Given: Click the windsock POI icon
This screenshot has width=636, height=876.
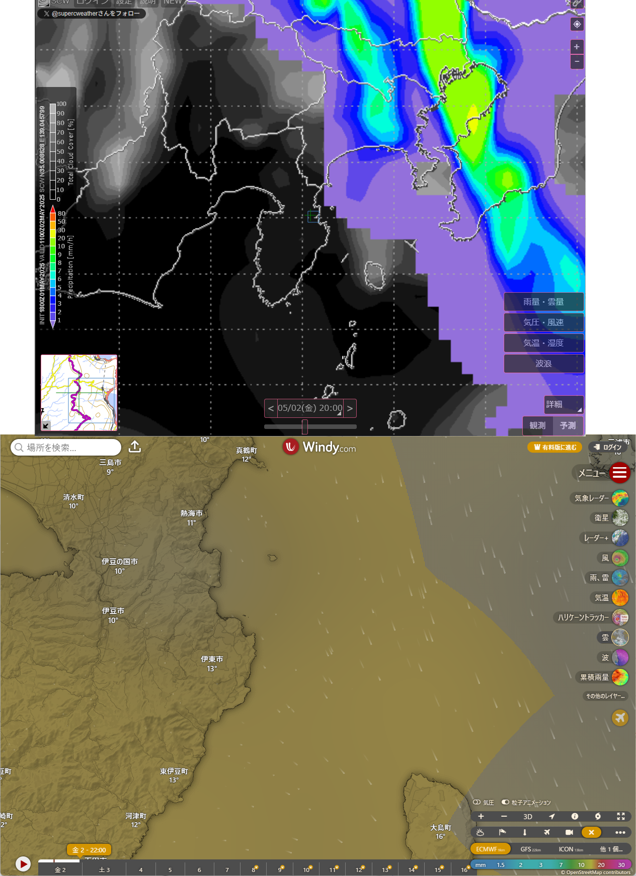Looking at the screenshot, I should [x=502, y=832].
